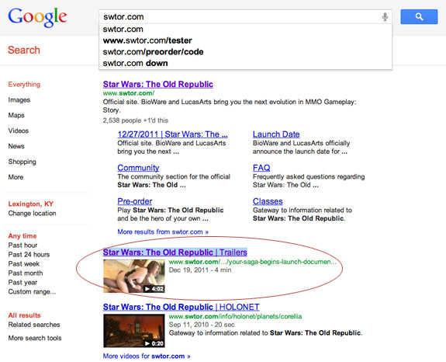Switch to Maps results

pos(16,115)
